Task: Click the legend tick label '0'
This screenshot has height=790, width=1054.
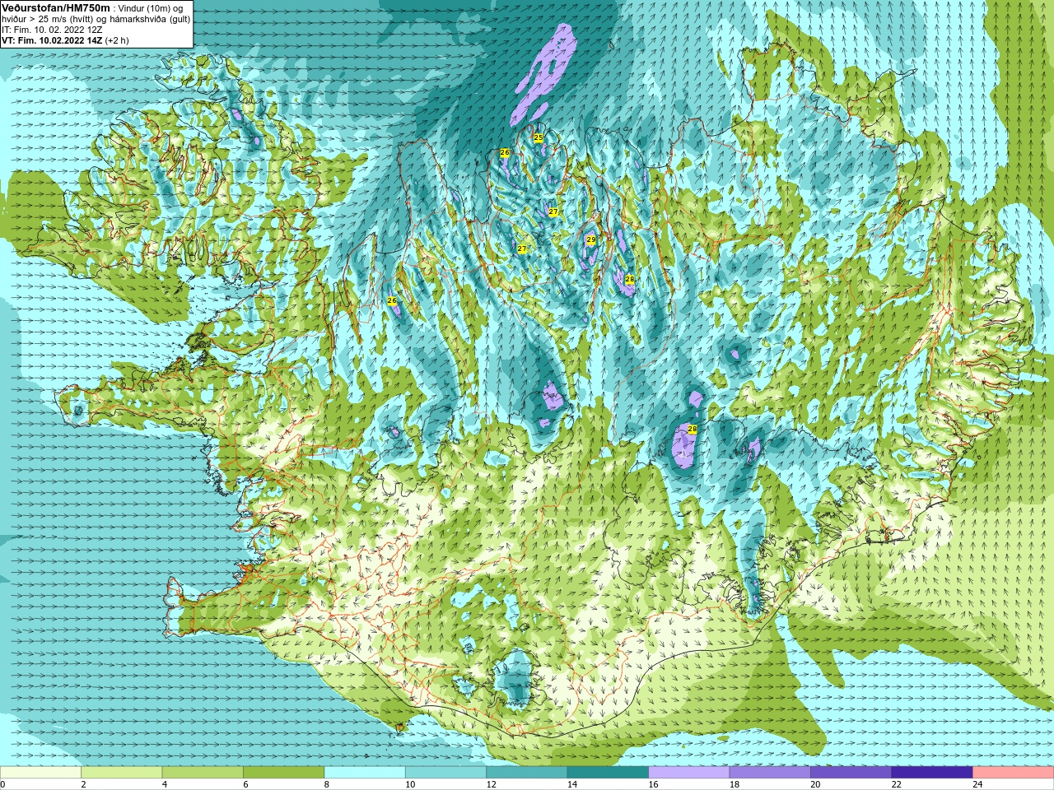Action: tap(2, 784)
